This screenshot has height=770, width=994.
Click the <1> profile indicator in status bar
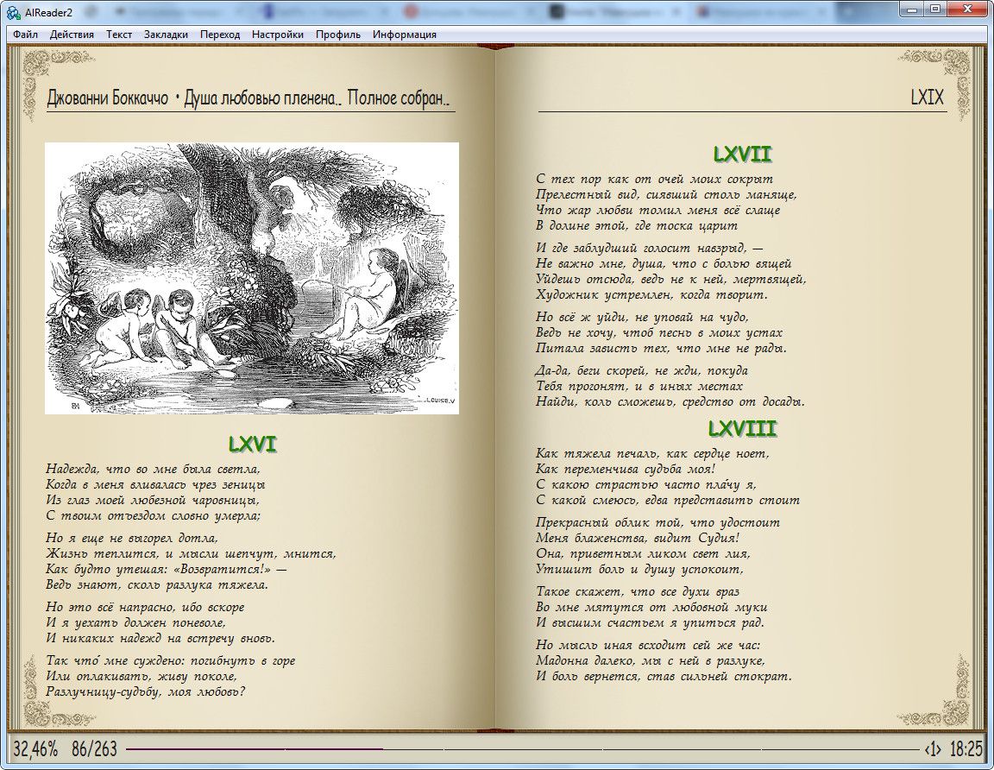pyautogui.click(x=933, y=749)
